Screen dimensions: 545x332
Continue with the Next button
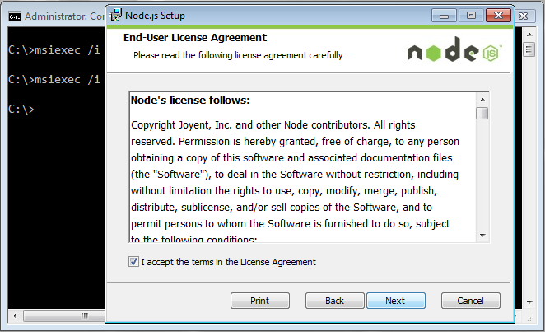pyautogui.click(x=395, y=301)
